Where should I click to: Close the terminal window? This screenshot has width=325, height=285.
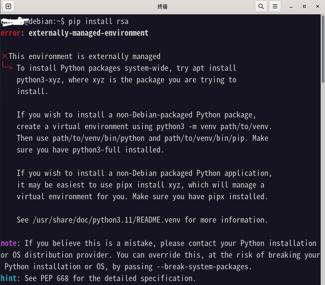318,6
